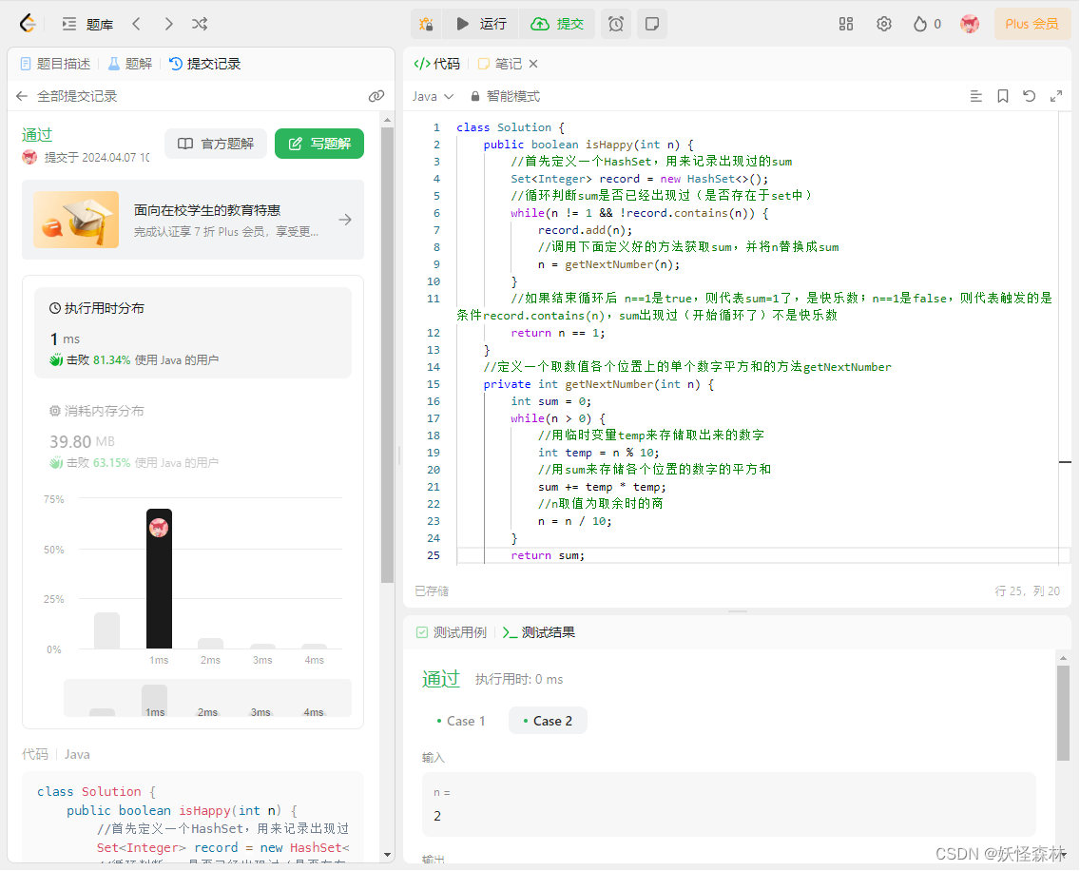The width and height of the screenshot is (1080, 871).
Task: Click the n = 2 input box
Action: point(729,804)
